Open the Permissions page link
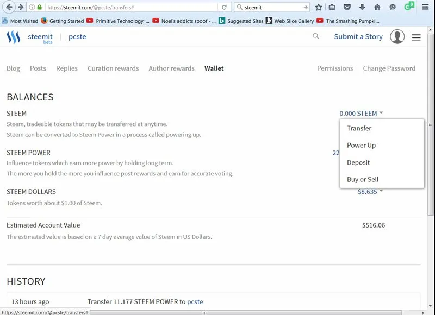Viewport: 435px width, 315px height. tap(335, 68)
